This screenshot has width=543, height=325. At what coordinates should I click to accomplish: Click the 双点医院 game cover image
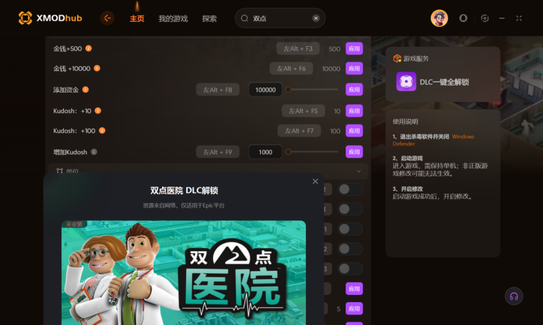184,273
